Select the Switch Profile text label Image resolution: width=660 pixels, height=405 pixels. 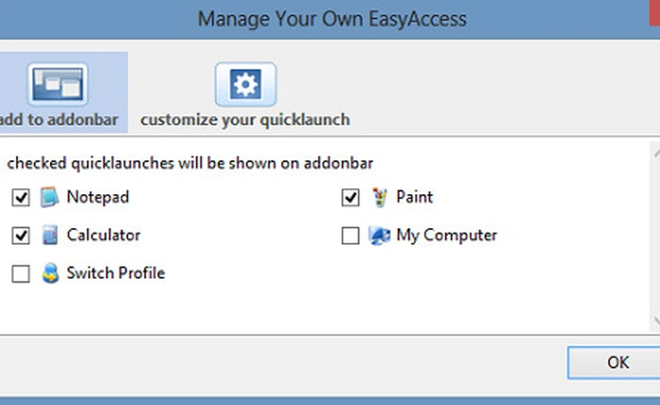[115, 274]
